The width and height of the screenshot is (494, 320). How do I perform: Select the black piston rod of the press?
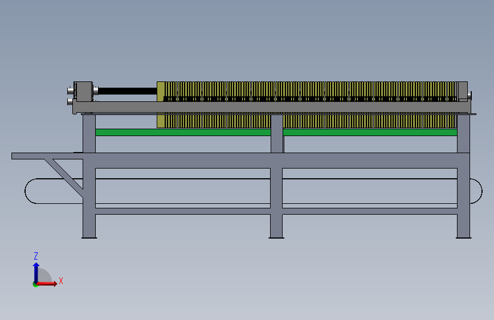point(128,91)
